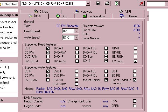Click the Refresh icon in toolbar
This screenshot has width=168, height=112.
coord(117,3)
